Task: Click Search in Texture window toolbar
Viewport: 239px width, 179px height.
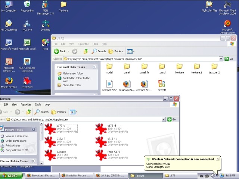Action: [41, 112]
